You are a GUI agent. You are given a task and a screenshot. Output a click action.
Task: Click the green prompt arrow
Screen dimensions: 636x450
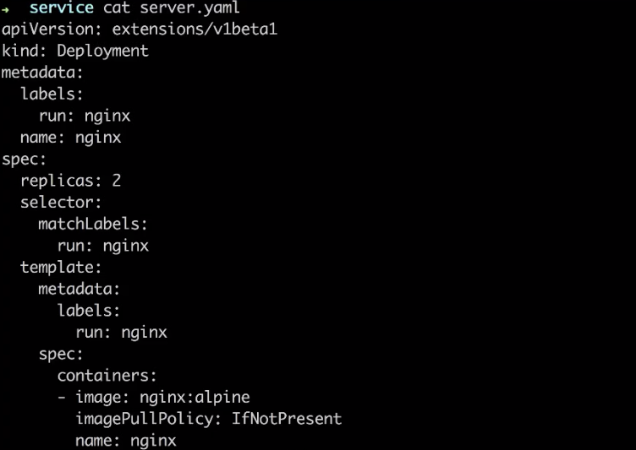7,8
